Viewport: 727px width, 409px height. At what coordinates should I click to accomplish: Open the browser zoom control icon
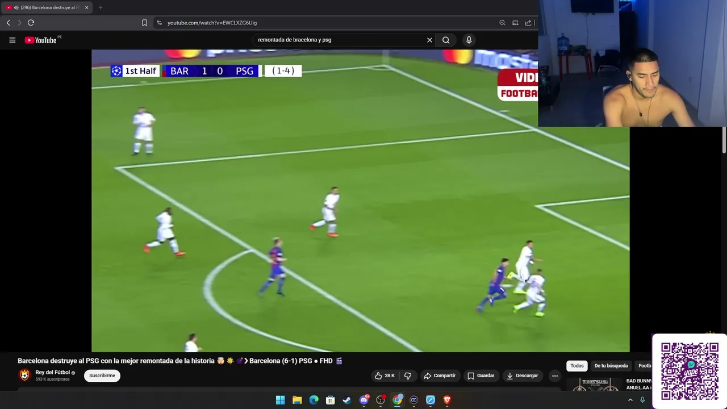pos(502,23)
